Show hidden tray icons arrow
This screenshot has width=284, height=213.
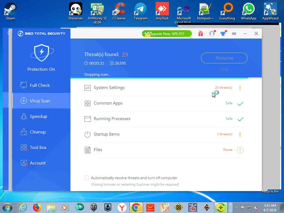236,208
